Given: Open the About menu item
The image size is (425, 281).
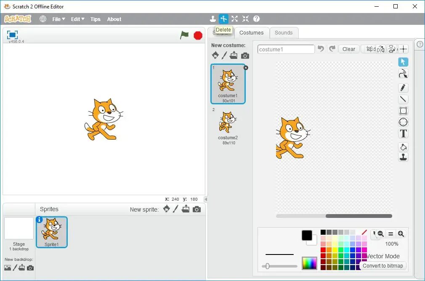Looking at the screenshot, I should tap(114, 19).
